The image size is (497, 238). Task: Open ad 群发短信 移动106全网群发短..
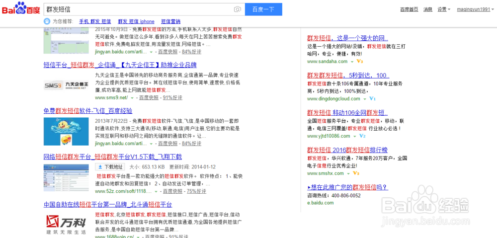(347, 113)
